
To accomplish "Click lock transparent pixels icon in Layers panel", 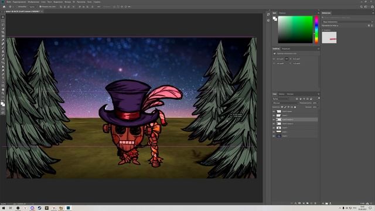I will [x=282, y=107].
